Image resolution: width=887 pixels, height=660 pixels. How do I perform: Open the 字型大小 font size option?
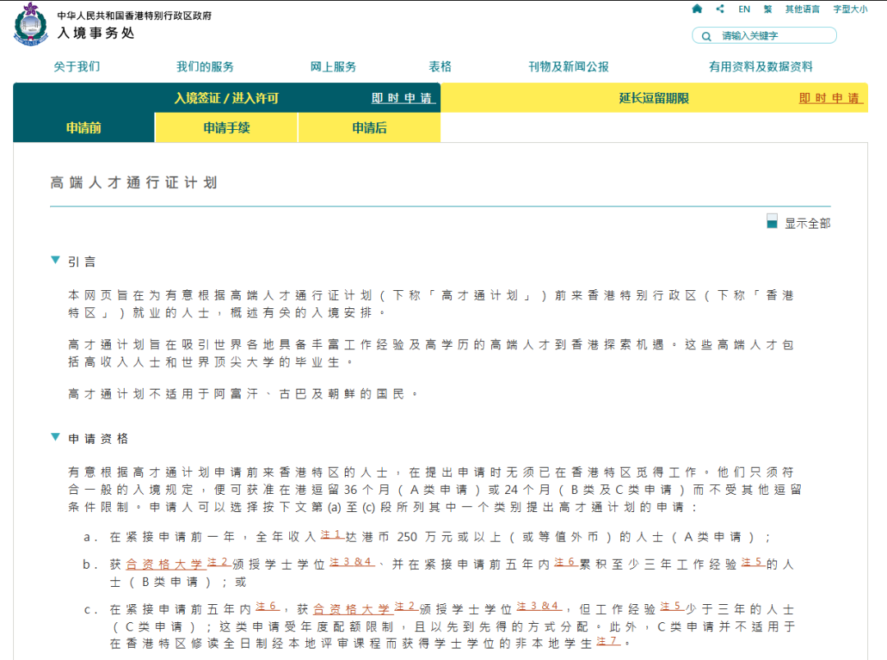pyautogui.click(x=850, y=9)
